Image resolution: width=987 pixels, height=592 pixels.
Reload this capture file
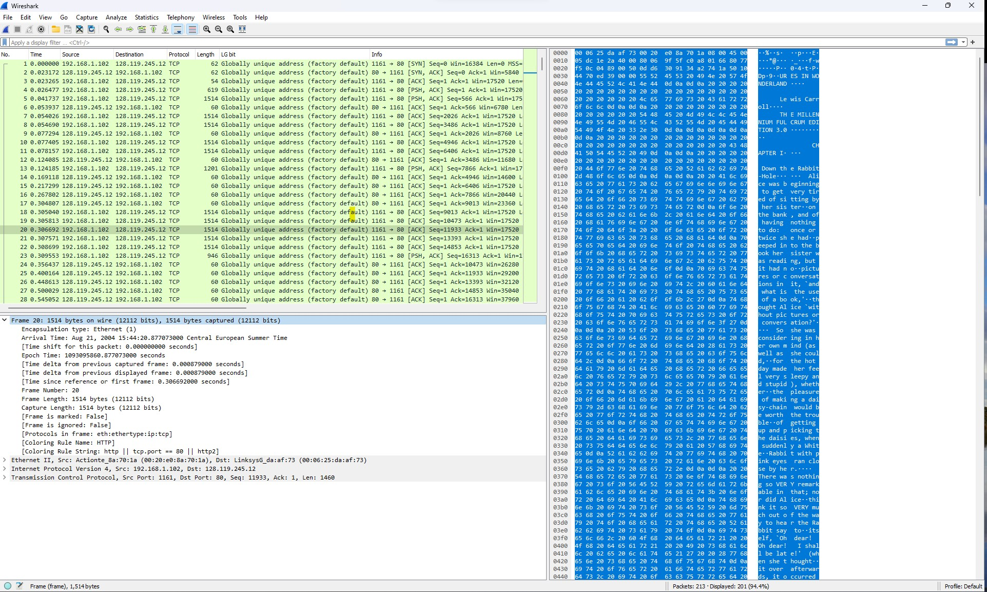pyautogui.click(x=91, y=29)
